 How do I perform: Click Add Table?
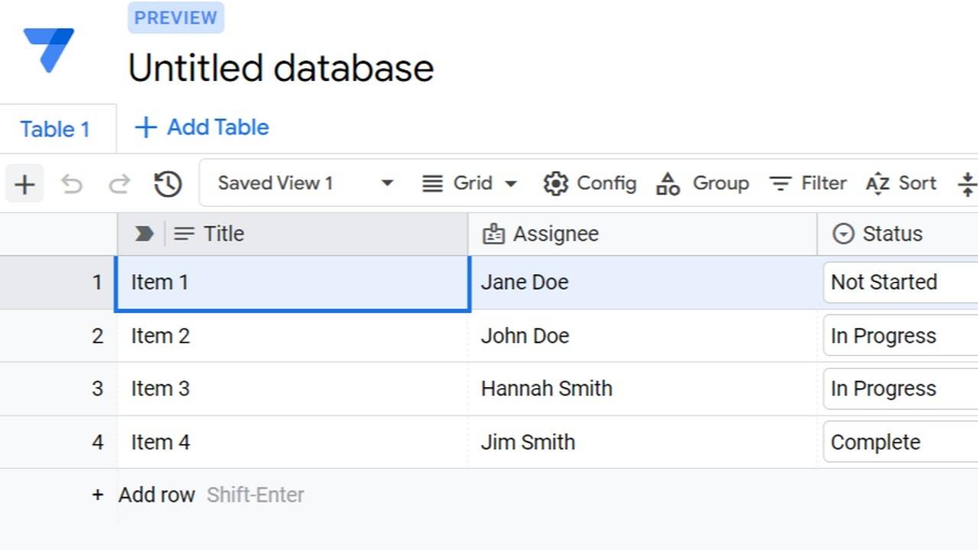tap(202, 128)
